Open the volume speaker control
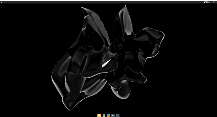The image size is (217, 117). coord(209,2)
